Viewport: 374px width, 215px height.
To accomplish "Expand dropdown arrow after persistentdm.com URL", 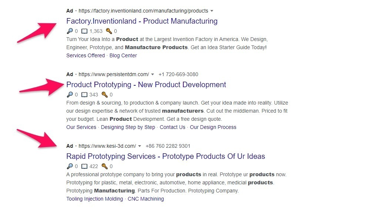I will pos(153,75).
